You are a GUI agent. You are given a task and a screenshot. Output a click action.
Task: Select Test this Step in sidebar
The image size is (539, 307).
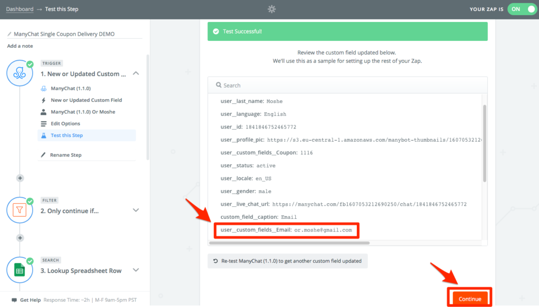click(87, 135)
